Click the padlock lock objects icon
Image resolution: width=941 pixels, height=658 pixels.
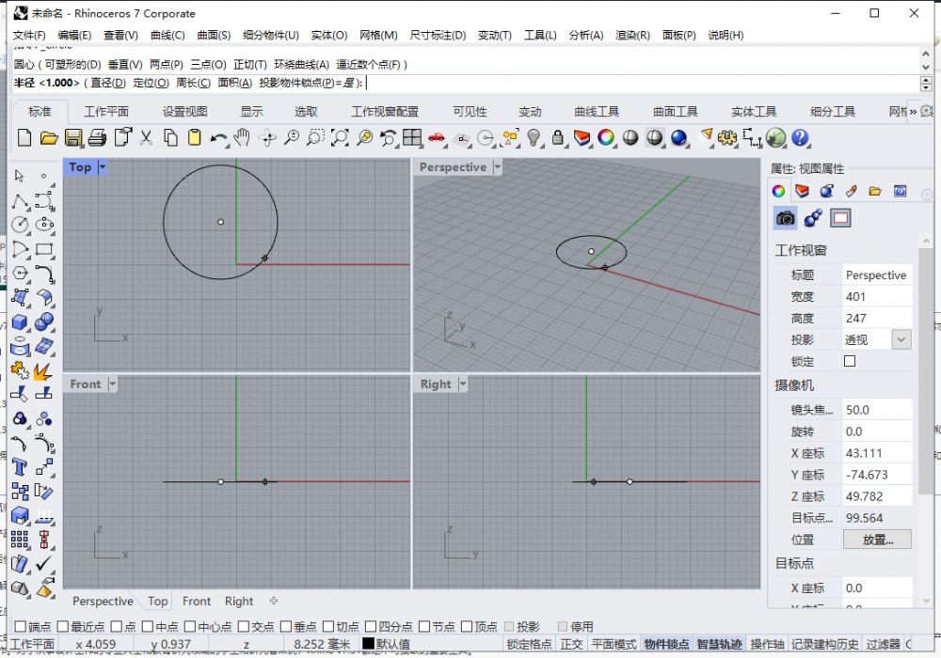coord(557,138)
